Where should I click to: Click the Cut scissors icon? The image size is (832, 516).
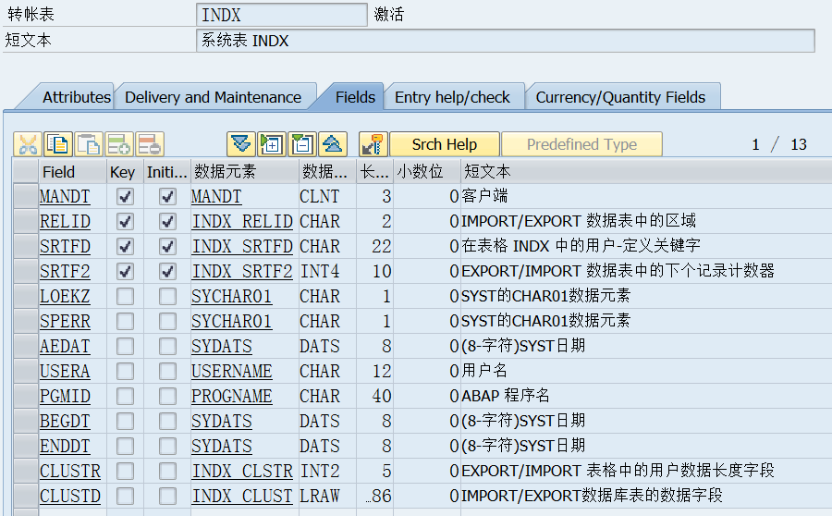click(x=28, y=144)
